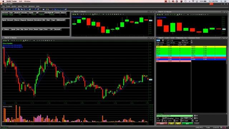Open the Help menu
The image size is (229, 129).
click(x=38, y=6)
